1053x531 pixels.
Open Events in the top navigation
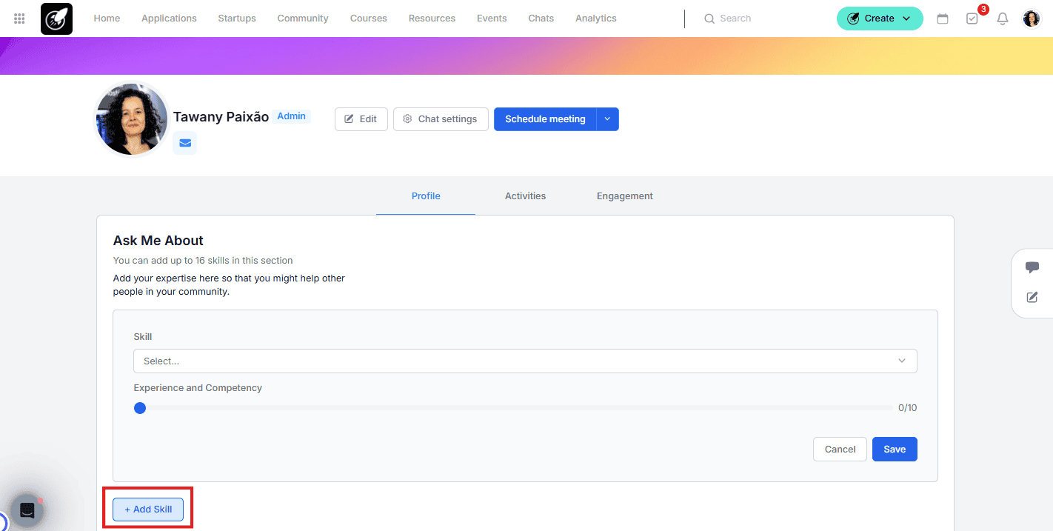click(492, 19)
